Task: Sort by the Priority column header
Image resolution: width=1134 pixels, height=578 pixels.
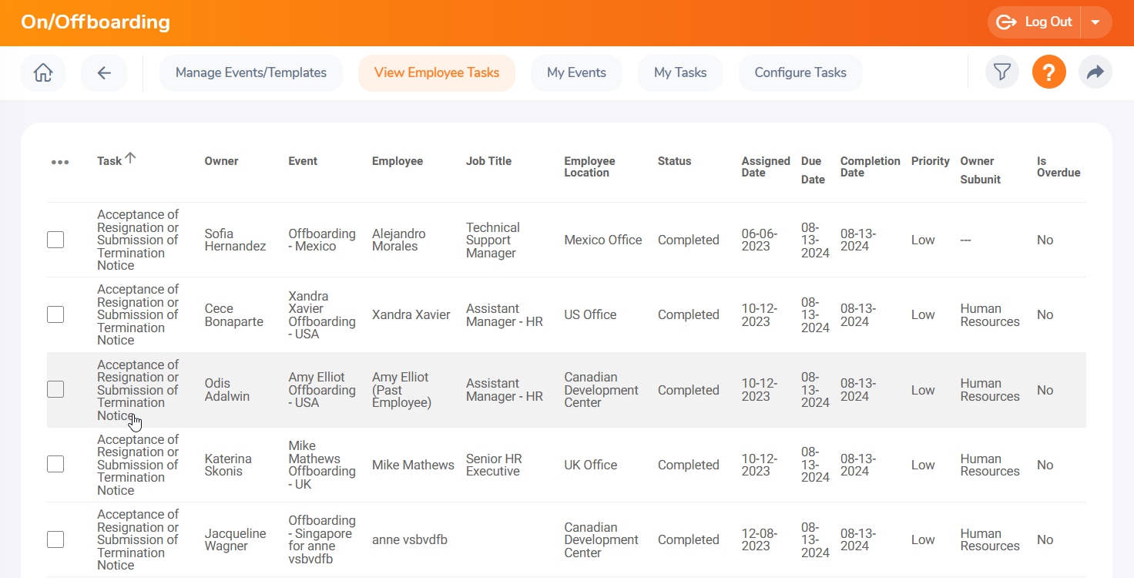Action: (x=930, y=161)
